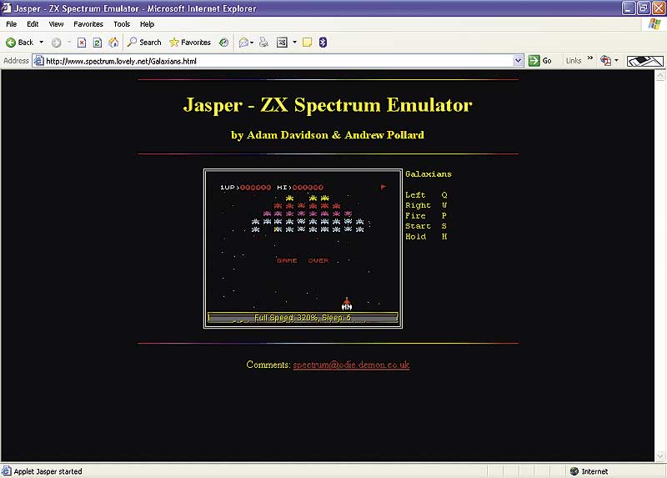Open the Back history dropdown arrow
667x478 pixels.
tap(41, 43)
